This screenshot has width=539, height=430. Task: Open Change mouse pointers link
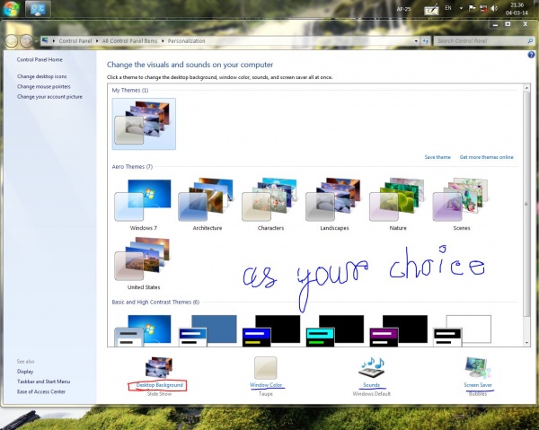click(x=44, y=86)
